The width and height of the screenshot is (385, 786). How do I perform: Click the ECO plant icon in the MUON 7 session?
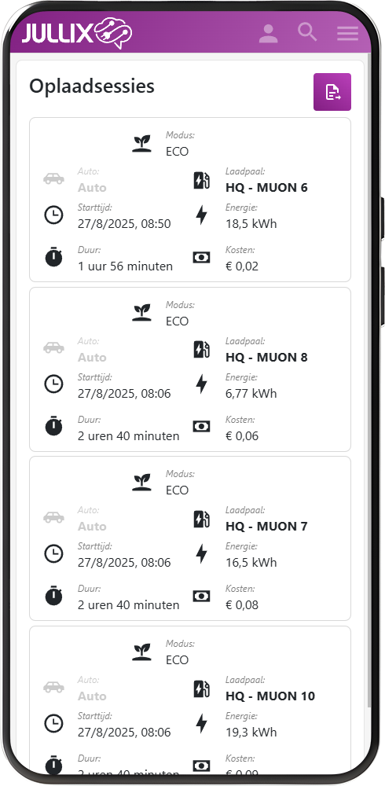[142, 483]
